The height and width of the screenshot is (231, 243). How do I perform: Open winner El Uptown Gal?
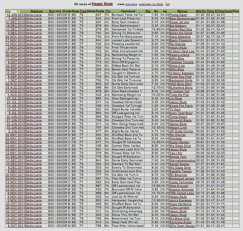click(180, 91)
